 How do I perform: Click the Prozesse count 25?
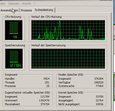click(x=48, y=86)
